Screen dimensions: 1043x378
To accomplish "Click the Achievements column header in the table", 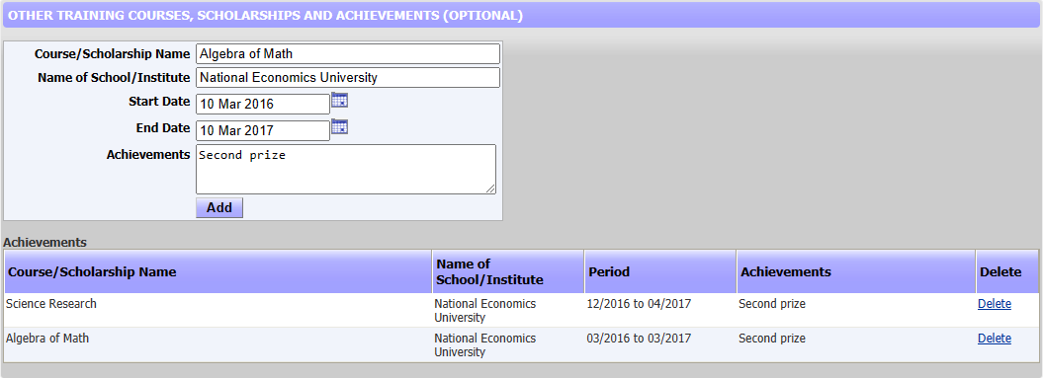I will click(856, 271).
